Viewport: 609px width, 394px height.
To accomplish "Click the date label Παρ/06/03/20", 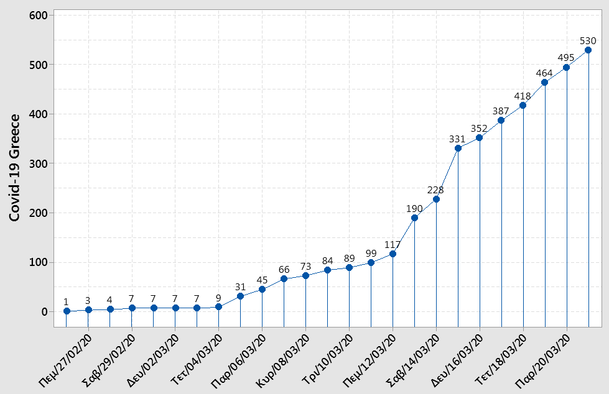I will pos(239,361).
